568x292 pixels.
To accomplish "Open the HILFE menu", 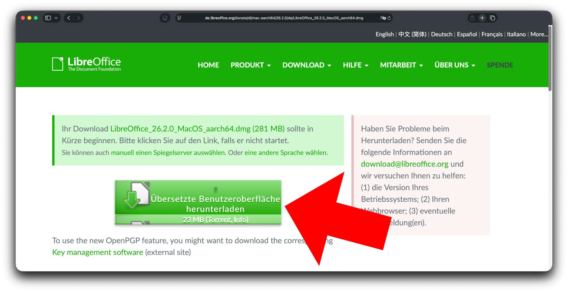I will [355, 65].
